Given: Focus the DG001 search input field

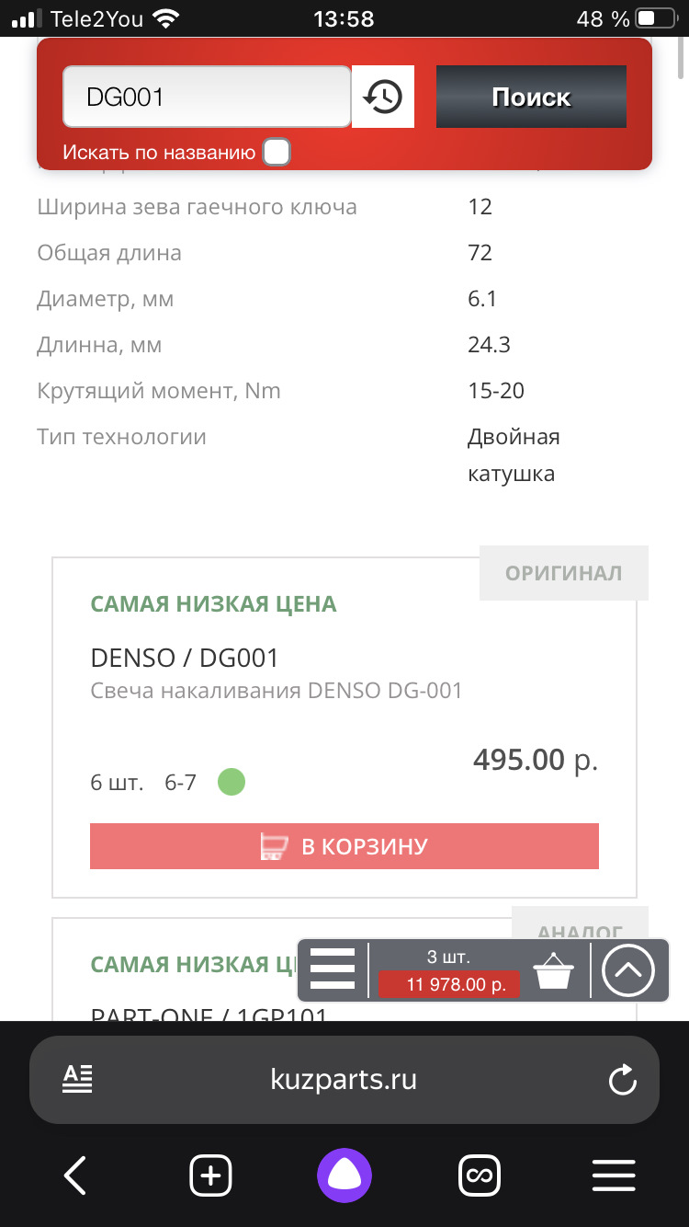Looking at the screenshot, I should pos(207,97).
